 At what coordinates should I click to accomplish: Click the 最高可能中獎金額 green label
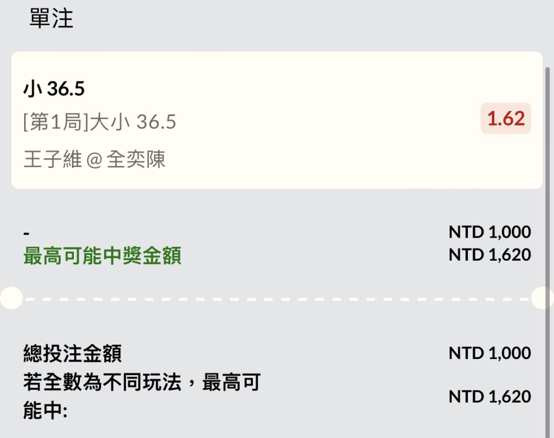[103, 256]
